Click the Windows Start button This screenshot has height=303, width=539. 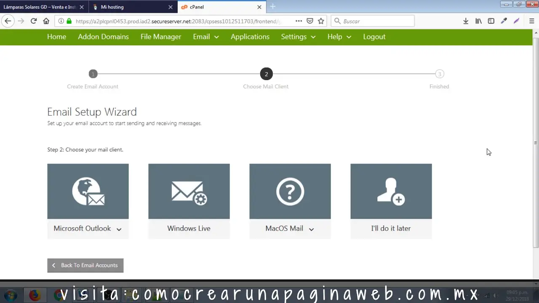[x=11, y=295]
